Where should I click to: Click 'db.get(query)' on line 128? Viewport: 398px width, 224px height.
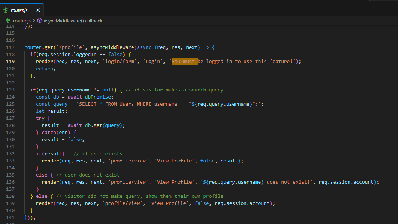[x=103, y=125]
